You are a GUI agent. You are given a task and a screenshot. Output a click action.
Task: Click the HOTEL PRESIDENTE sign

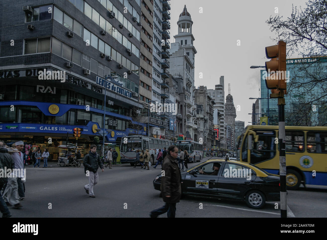(158, 122)
